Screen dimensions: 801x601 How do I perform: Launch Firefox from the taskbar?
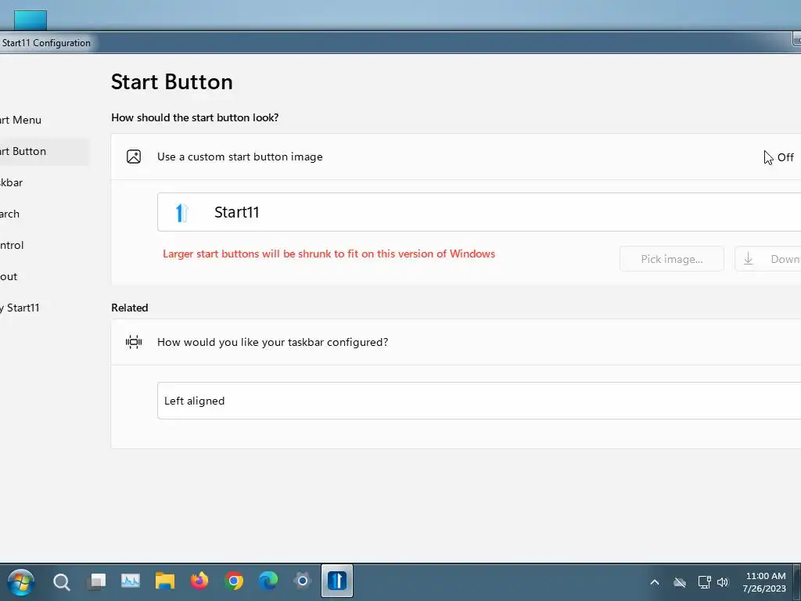point(199,581)
